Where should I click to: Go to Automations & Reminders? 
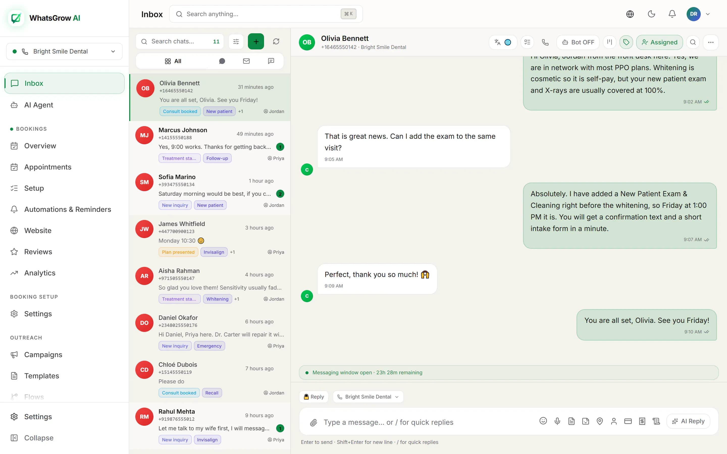(x=64, y=209)
